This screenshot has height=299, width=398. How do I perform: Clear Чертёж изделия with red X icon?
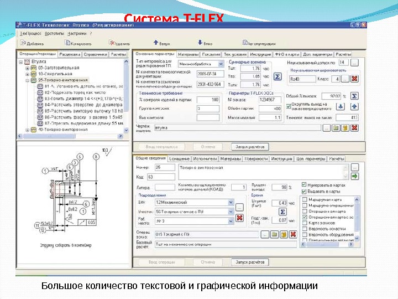pos(354,128)
